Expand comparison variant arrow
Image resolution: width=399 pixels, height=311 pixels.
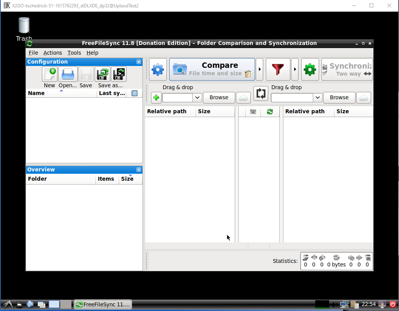pyautogui.click(x=260, y=69)
